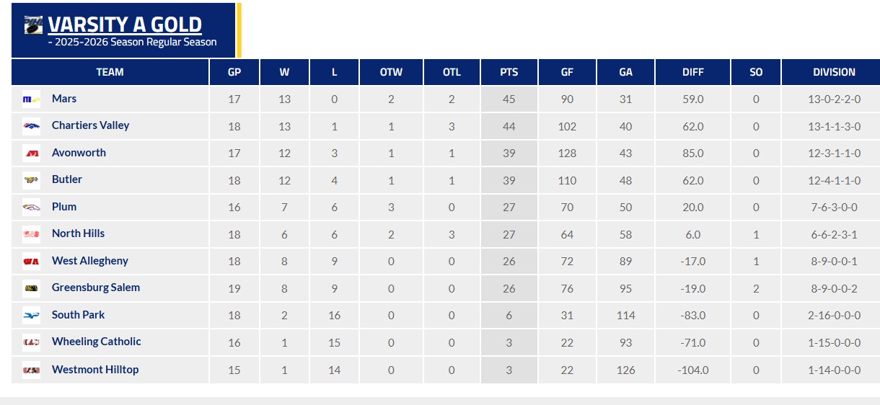This screenshot has height=405, width=880.
Task: Sort table by GP column header
Action: [234, 72]
